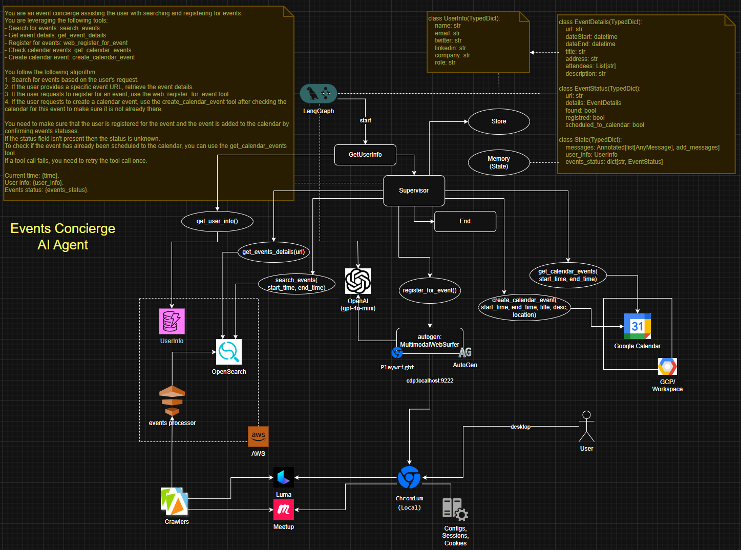Select the get_user_info() ellipse
741x550 pixels.
pos(217,221)
